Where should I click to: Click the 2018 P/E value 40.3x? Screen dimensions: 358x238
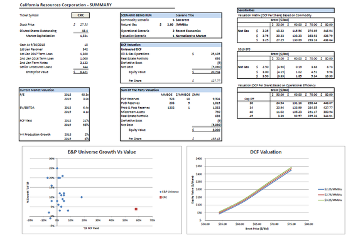pos(85,95)
